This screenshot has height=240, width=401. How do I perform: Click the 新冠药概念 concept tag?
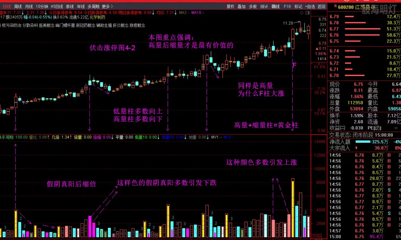[x=86, y=25]
